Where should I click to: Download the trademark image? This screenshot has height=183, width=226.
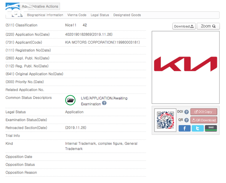[x=184, y=26]
